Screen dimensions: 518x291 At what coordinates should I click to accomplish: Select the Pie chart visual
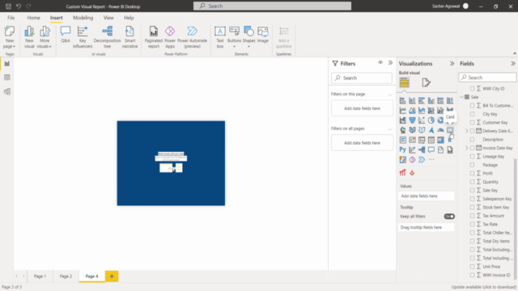click(431, 120)
